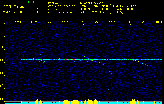
Task: Click the R820T2(RTL-SDR) SDR-Sharp receiver text
Action: [108, 9]
